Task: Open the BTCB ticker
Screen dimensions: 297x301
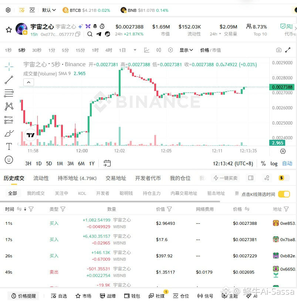Action: (x=86, y=10)
